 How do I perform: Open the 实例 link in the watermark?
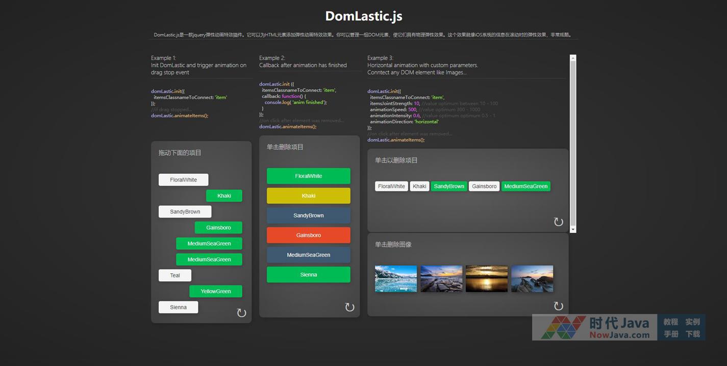[692, 322]
